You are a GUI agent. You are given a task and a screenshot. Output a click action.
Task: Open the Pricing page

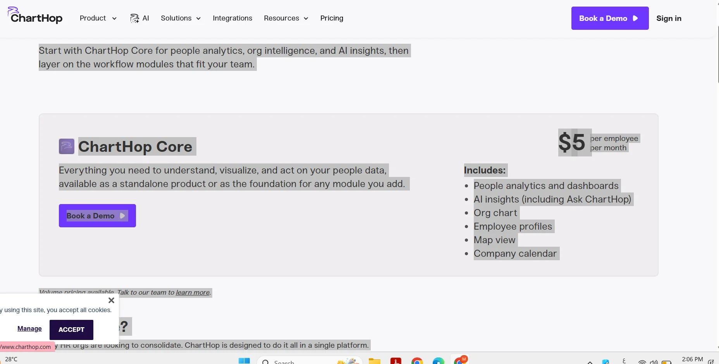[332, 18]
